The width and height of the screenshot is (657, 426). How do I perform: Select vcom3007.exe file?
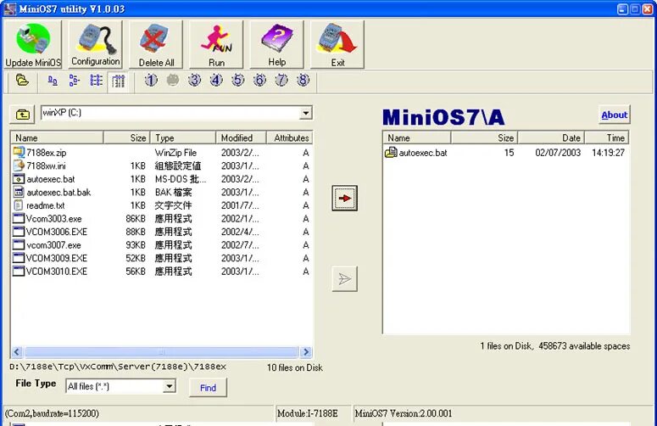point(53,245)
